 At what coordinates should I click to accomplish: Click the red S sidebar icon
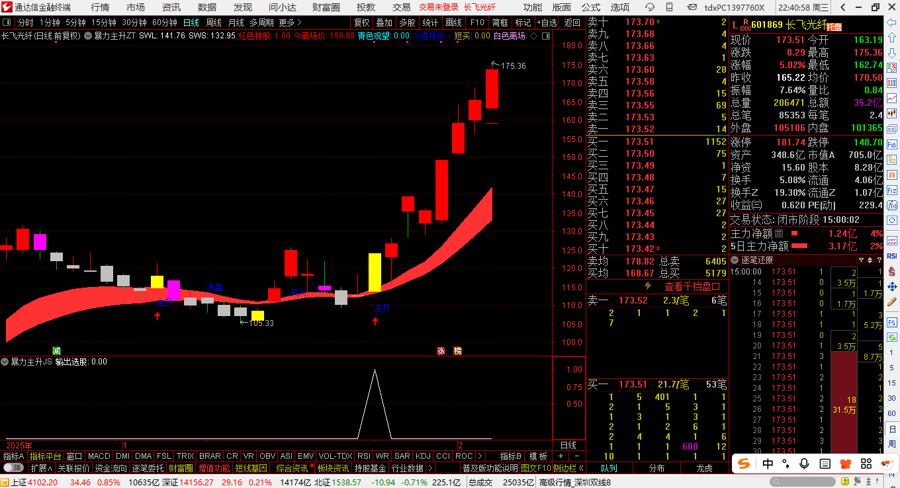point(892,271)
